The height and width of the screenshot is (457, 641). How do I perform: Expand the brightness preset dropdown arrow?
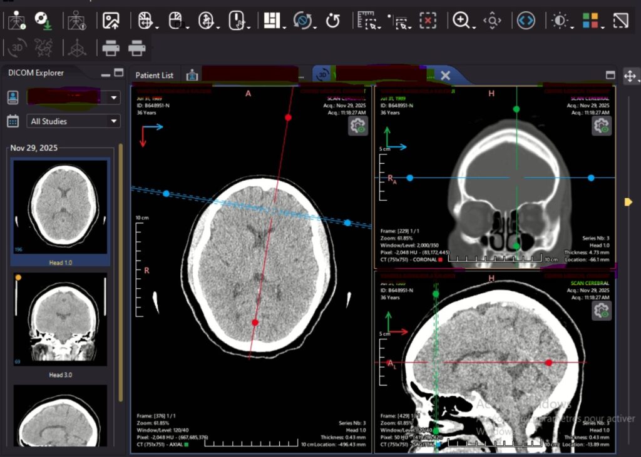[x=571, y=26]
